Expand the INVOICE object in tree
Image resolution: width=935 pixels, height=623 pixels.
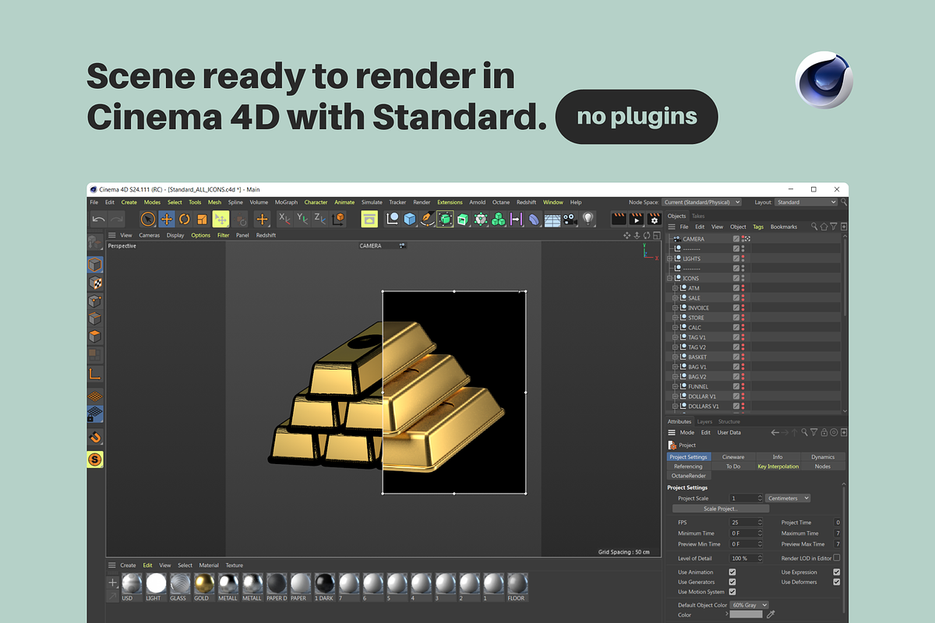click(676, 308)
